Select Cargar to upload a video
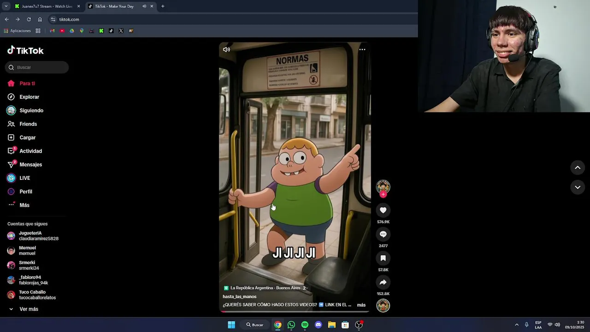This screenshot has width=590, height=332. (22, 137)
